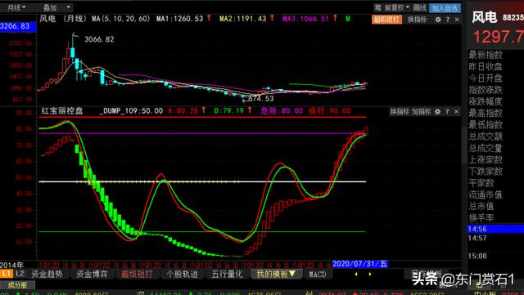Switch to the 资金趋势 indicator tab
Screen dimensions: 524x295
[x=47, y=275]
